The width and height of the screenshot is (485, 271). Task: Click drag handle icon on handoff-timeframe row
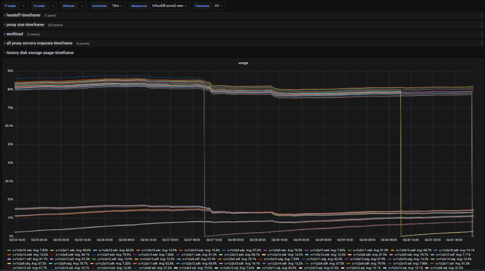tap(481, 15)
